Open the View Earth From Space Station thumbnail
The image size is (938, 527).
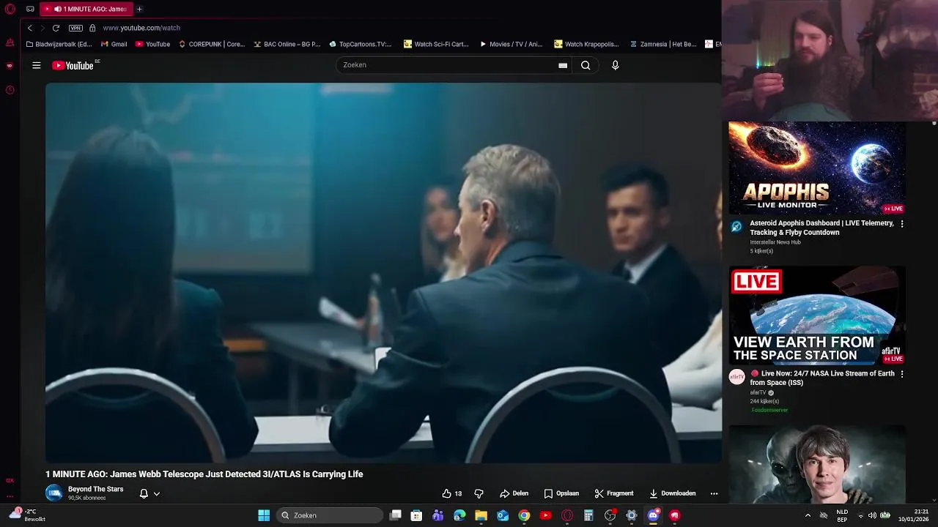(817, 315)
